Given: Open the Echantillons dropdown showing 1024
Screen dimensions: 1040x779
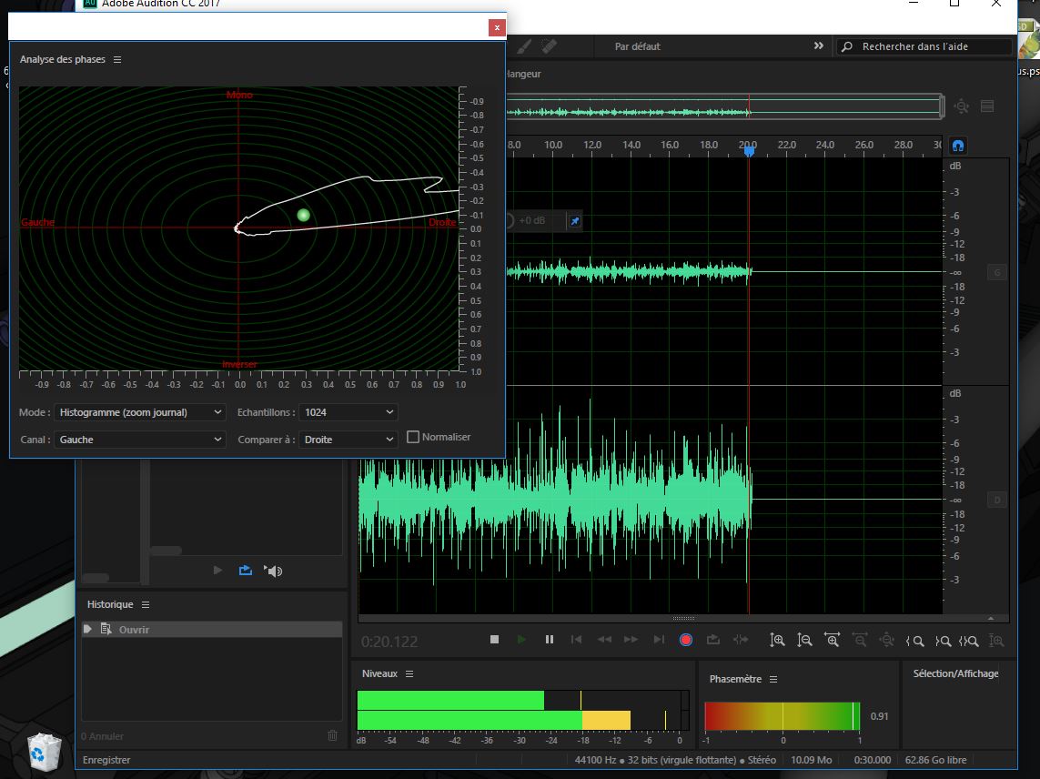Looking at the screenshot, I should coord(349,412).
